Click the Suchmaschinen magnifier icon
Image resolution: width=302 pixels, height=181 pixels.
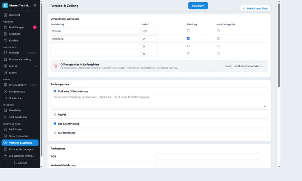click(5, 117)
